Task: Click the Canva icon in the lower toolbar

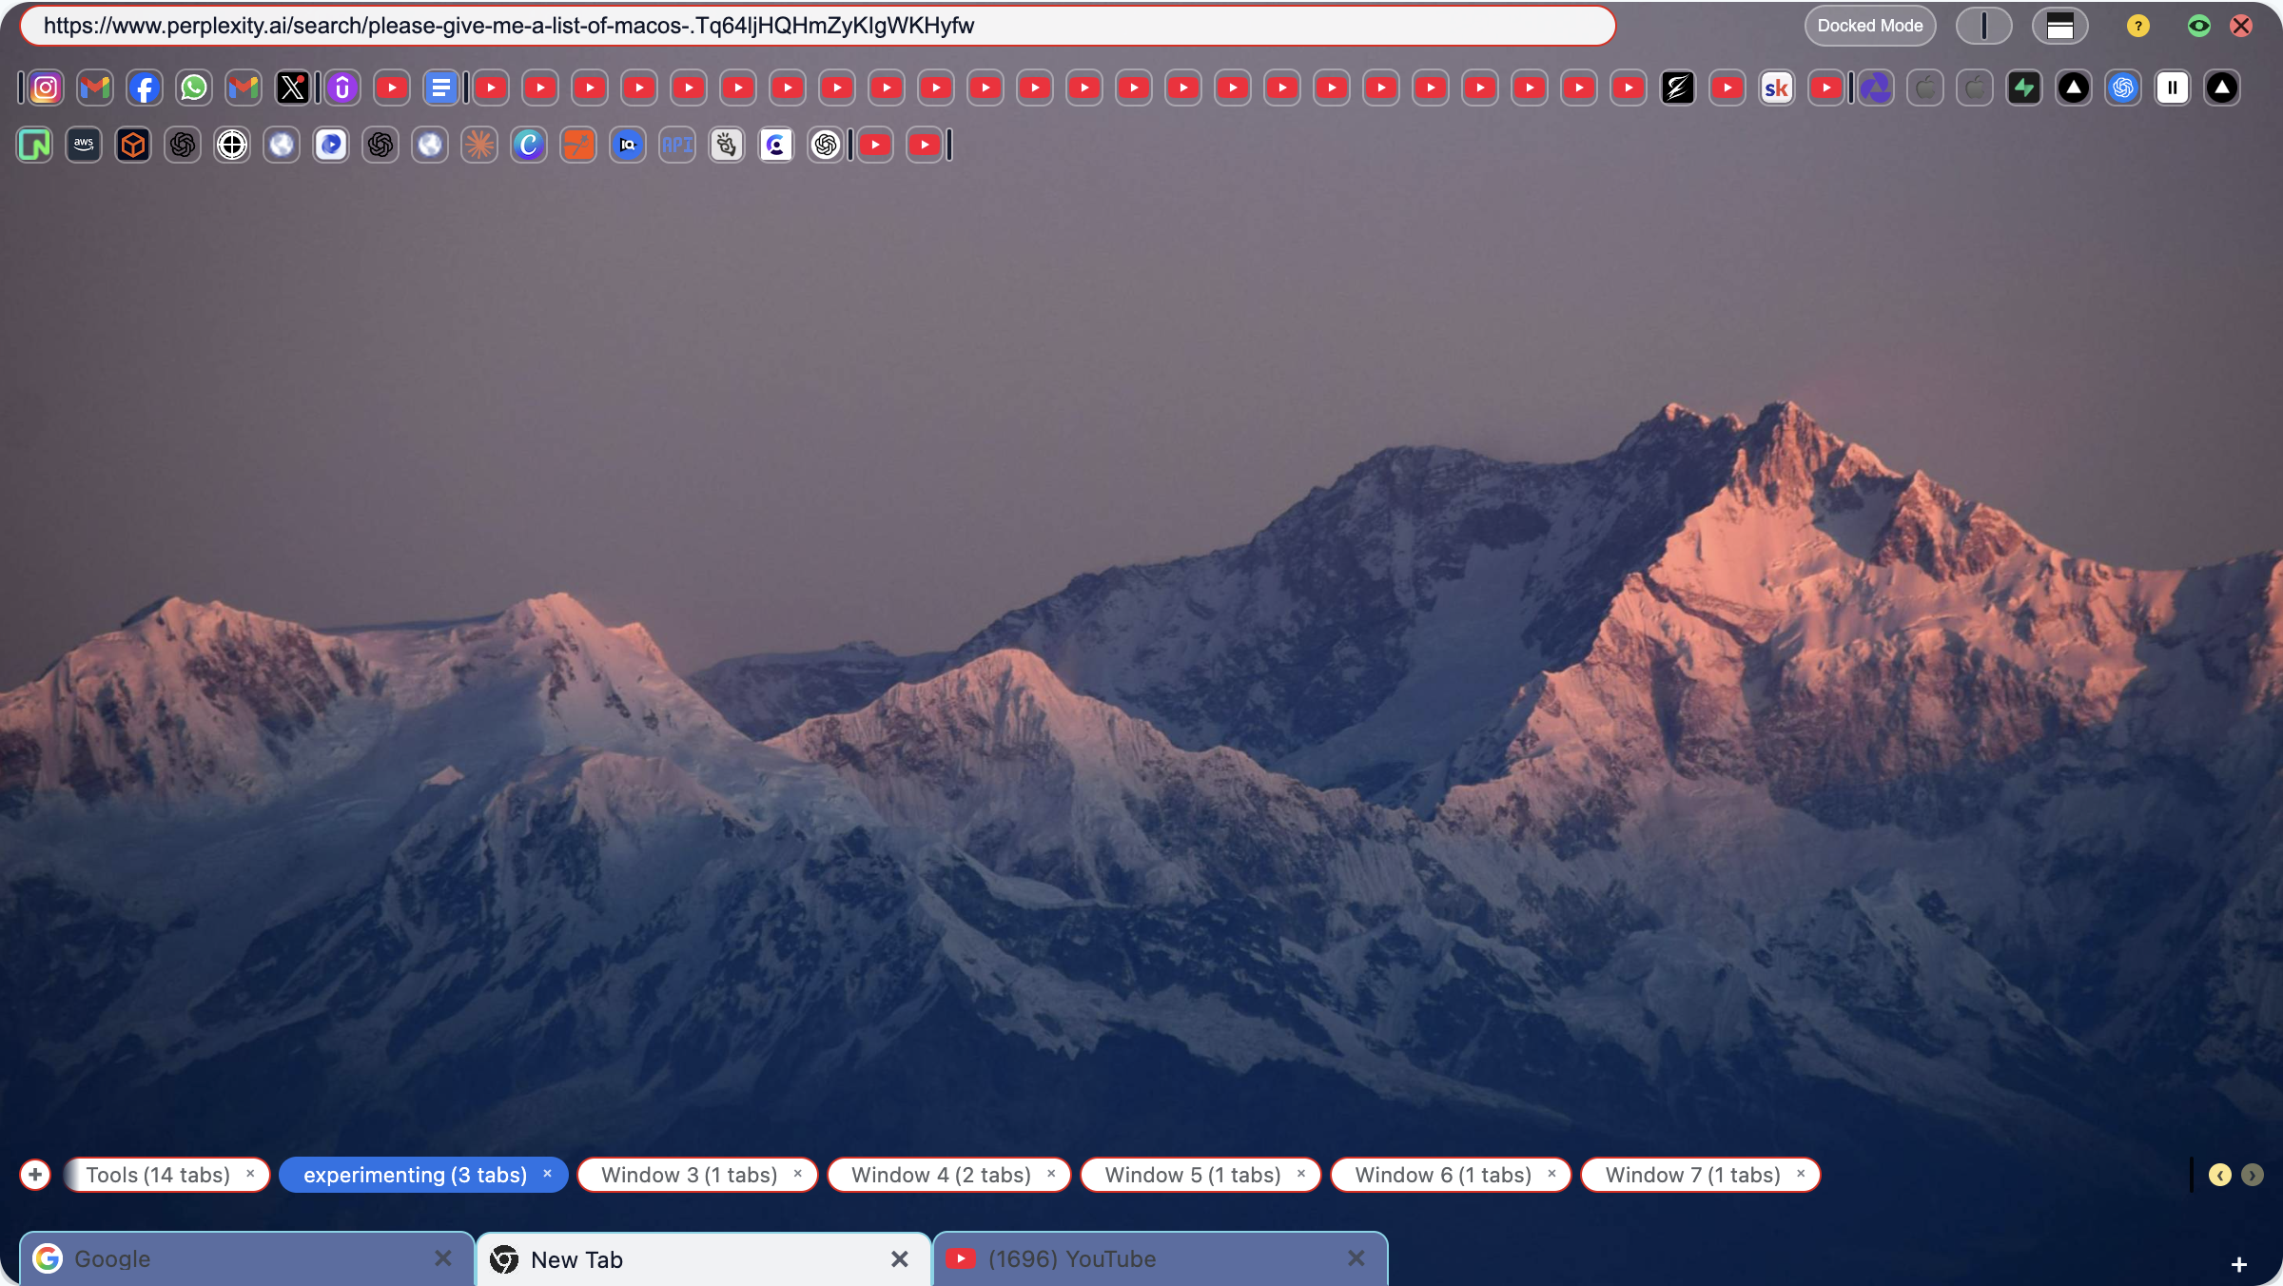Action: (x=529, y=145)
